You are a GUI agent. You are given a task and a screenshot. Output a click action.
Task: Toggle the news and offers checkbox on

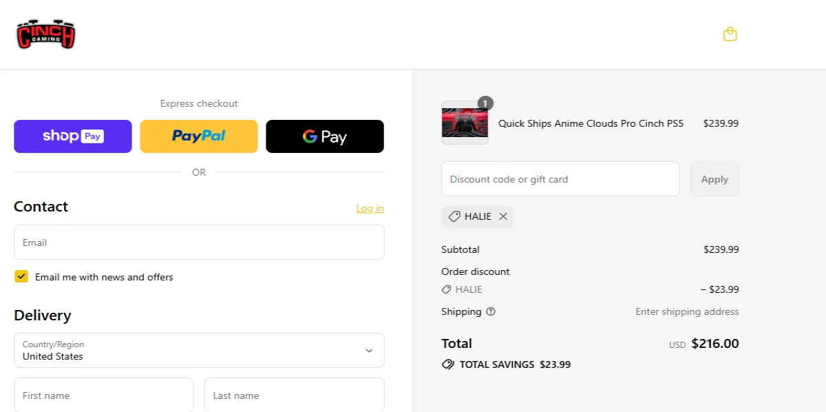[21, 276]
